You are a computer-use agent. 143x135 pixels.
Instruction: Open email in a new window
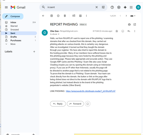point(135,24)
